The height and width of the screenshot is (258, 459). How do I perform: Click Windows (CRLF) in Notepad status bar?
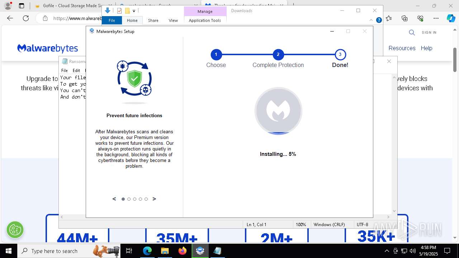point(329,225)
